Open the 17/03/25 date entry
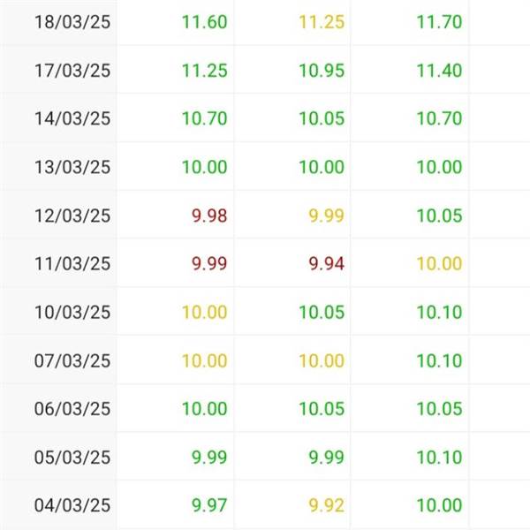Viewport: 530px width, 530px height. click(x=72, y=71)
